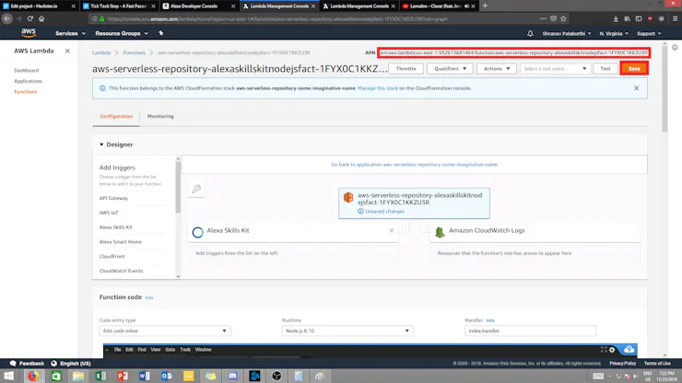Viewport: 682px width, 383px height.
Task: Select the Amazon CloudWatch Logs resource icon
Action: (x=440, y=232)
